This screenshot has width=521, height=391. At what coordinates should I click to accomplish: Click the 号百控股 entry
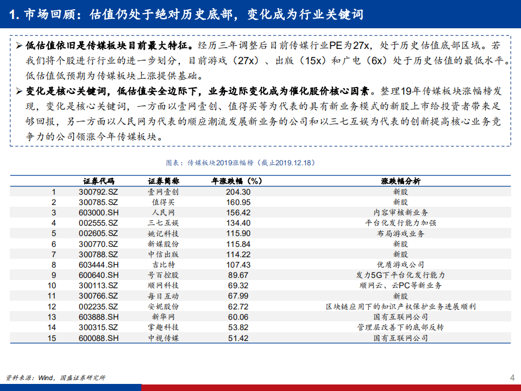click(162, 274)
